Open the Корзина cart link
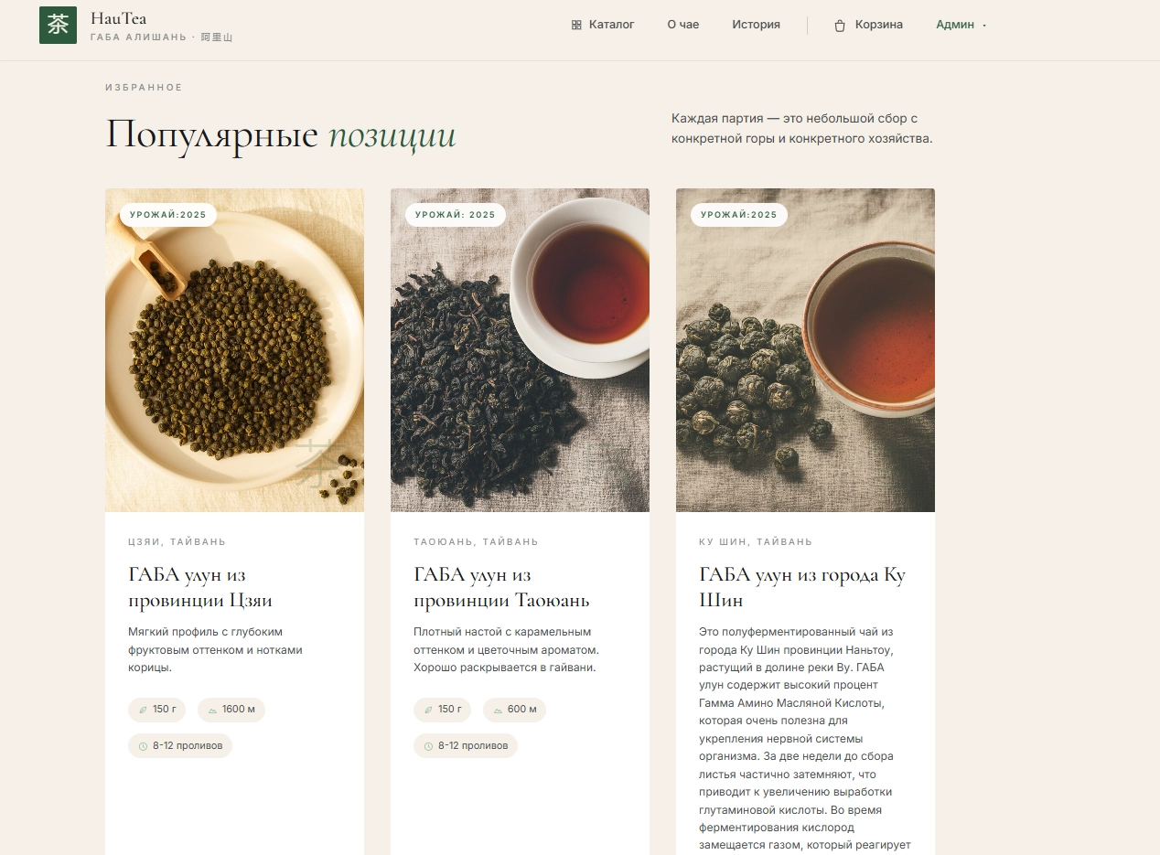The width and height of the screenshot is (1160, 855). click(x=869, y=25)
